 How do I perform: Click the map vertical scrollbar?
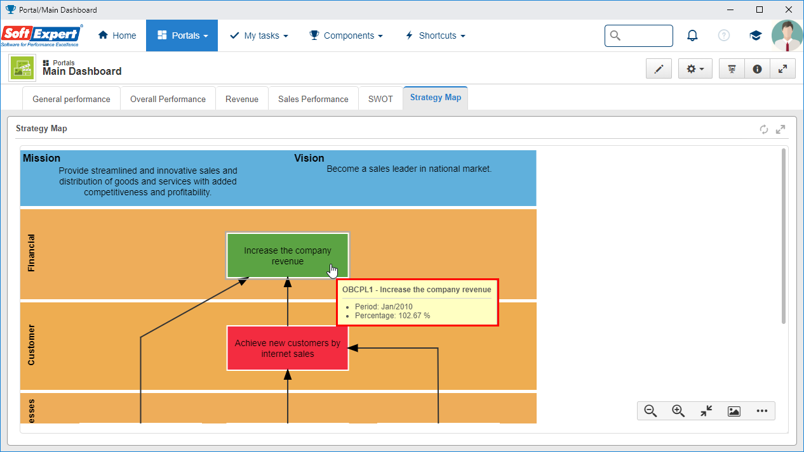click(784, 236)
